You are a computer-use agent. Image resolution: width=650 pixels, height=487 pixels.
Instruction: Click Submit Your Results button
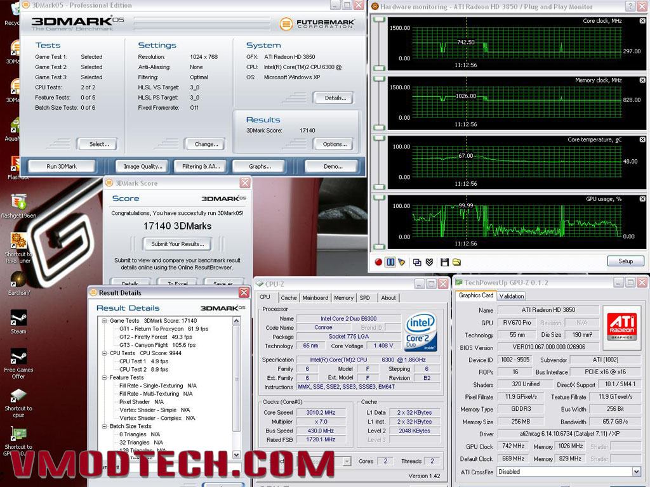click(x=178, y=244)
